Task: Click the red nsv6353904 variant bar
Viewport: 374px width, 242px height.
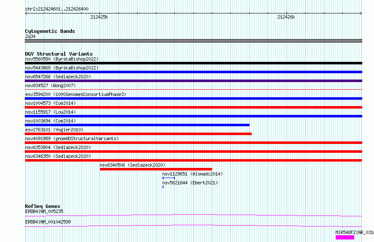Action: (193, 152)
